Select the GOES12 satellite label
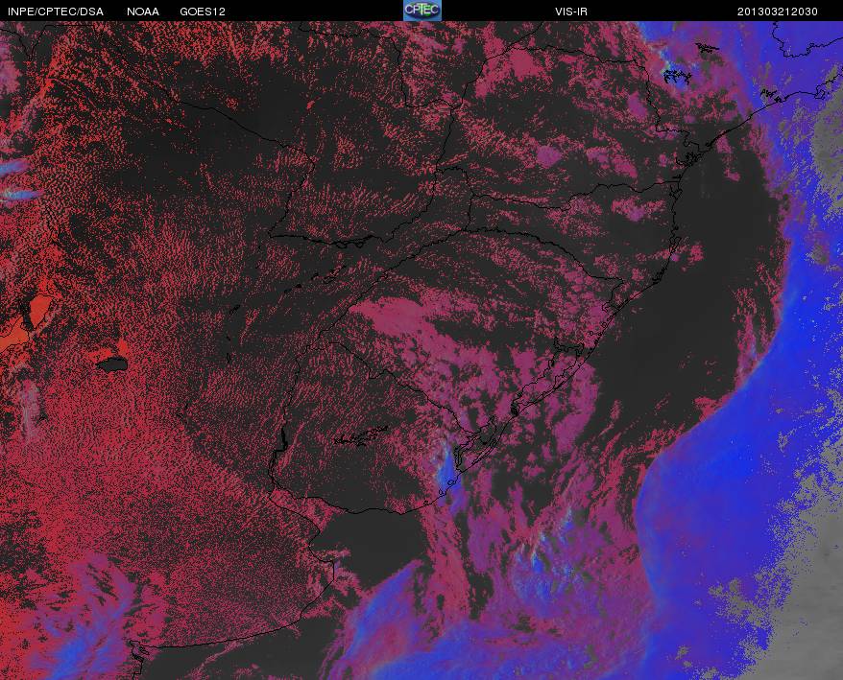Screen dimensions: 843x680 (203, 12)
